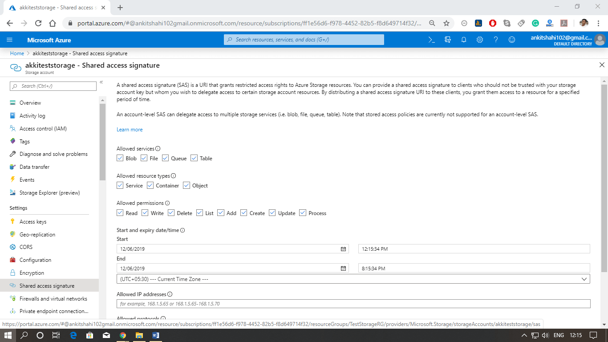Click the sidebar menu scrollbar
The image size is (608, 342).
pyautogui.click(x=103, y=142)
